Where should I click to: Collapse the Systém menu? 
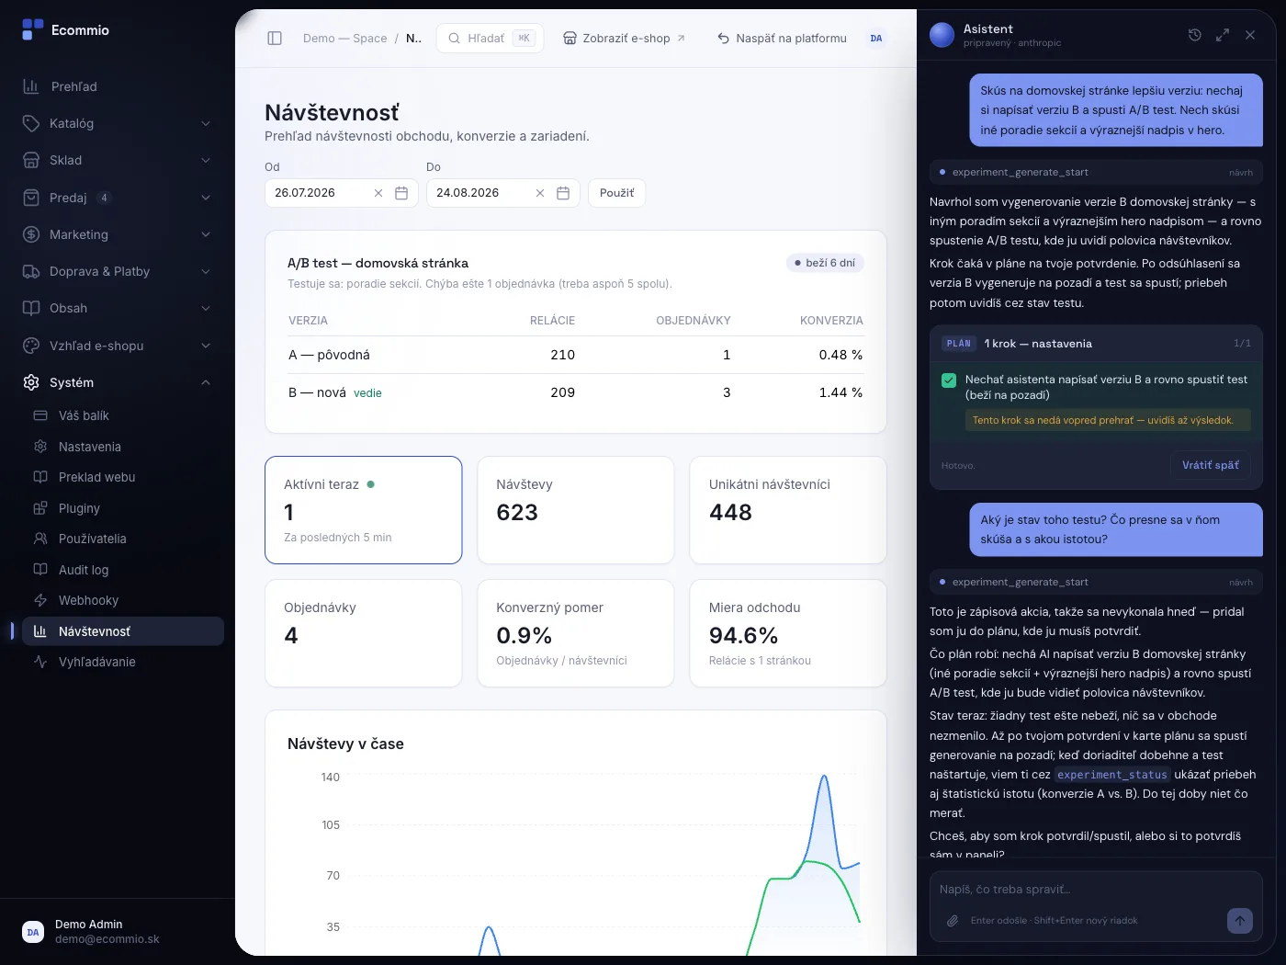pos(118,382)
